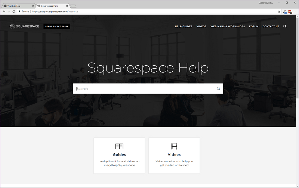Click Start a Free Trial button

click(57, 26)
